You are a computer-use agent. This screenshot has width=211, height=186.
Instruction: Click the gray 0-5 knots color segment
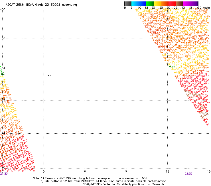[x=128, y=3]
